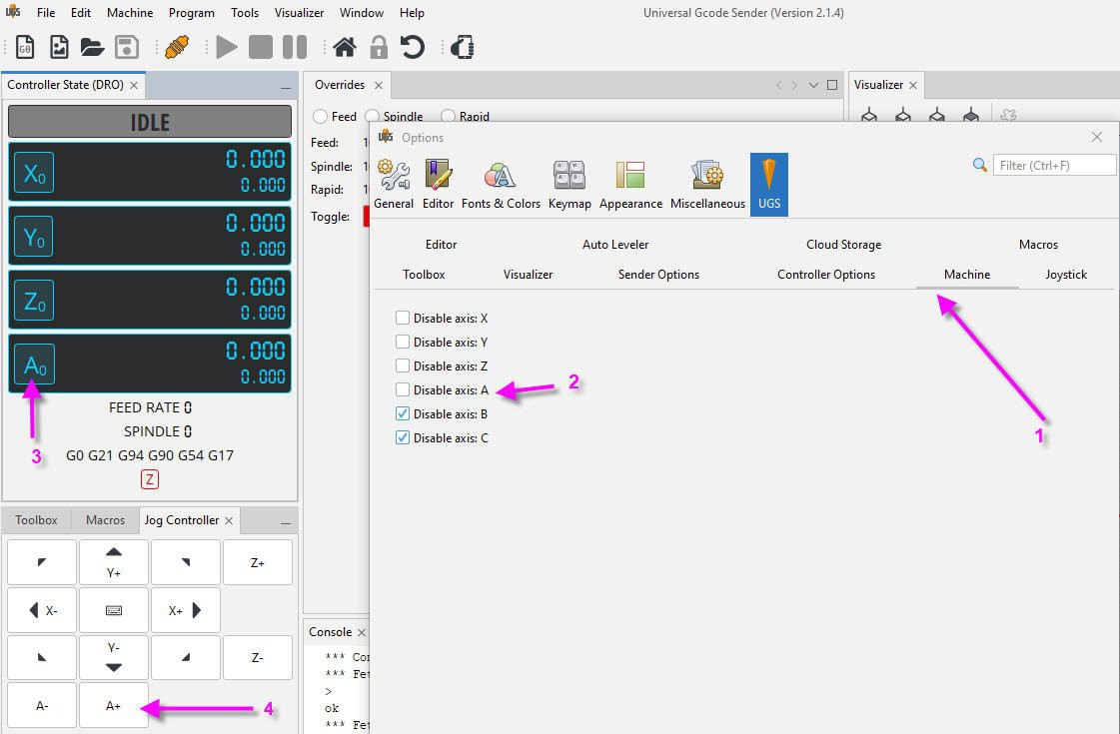Viewport: 1120px width, 734px height.
Task: Open the File menu
Action: [x=46, y=13]
